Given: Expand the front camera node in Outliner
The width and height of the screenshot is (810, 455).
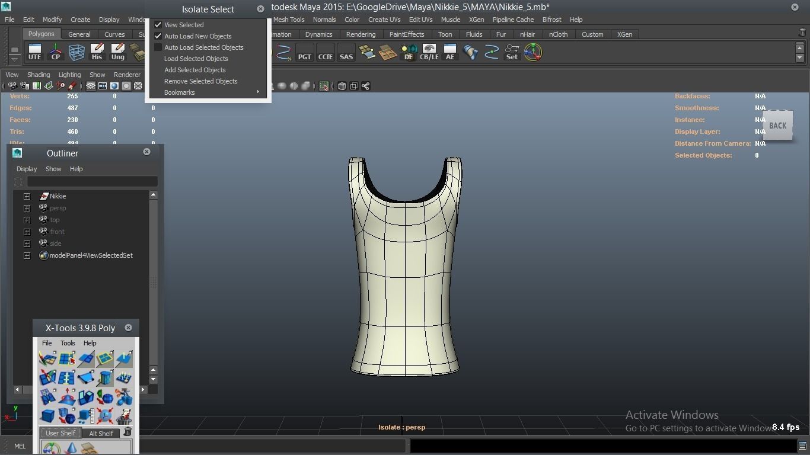Looking at the screenshot, I should pyautogui.click(x=27, y=232).
